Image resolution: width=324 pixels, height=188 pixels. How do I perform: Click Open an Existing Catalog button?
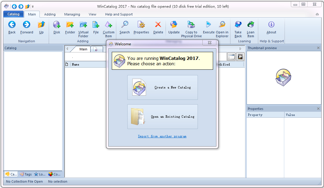(162, 117)
